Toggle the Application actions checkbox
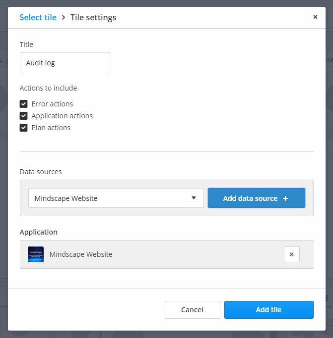 click(x=23, y=116)
